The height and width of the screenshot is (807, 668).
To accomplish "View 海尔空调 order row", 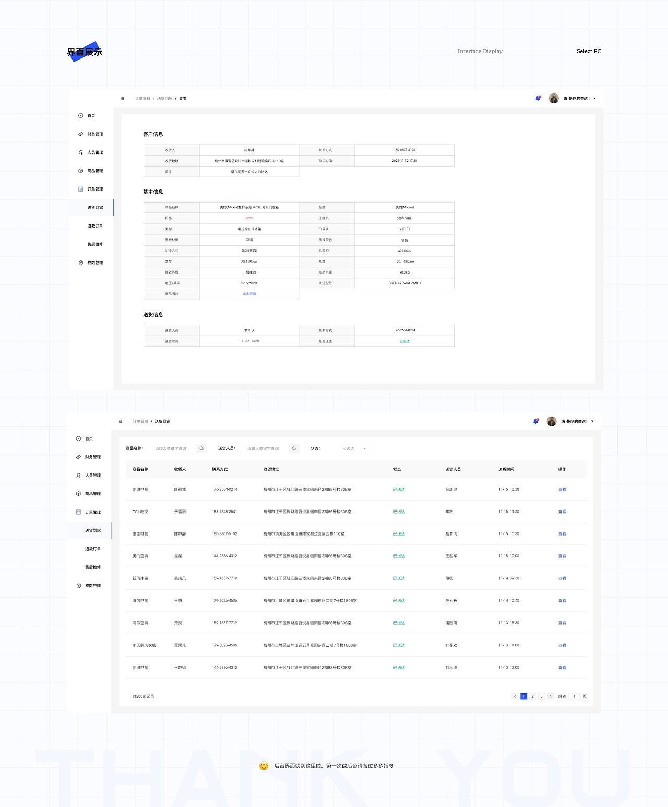I will tap(562, 623).
